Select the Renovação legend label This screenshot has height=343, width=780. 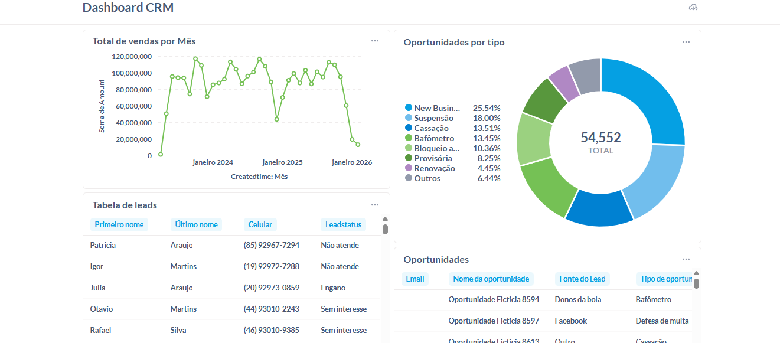(435, 168)
